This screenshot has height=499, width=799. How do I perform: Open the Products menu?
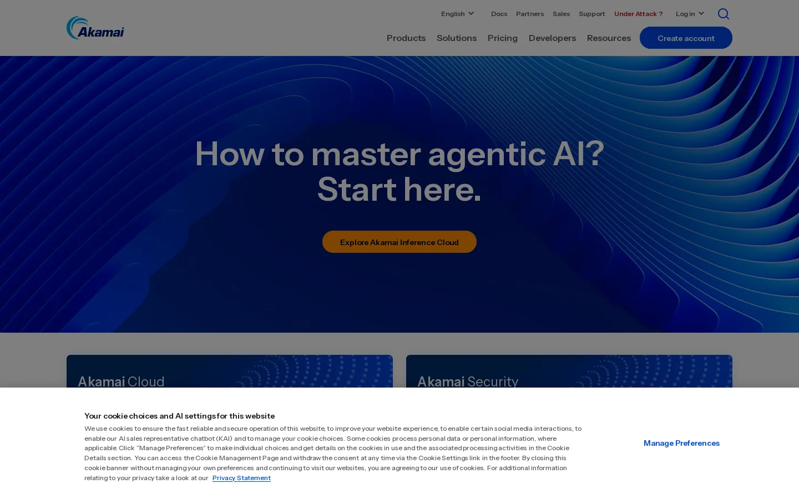point(406,38)
